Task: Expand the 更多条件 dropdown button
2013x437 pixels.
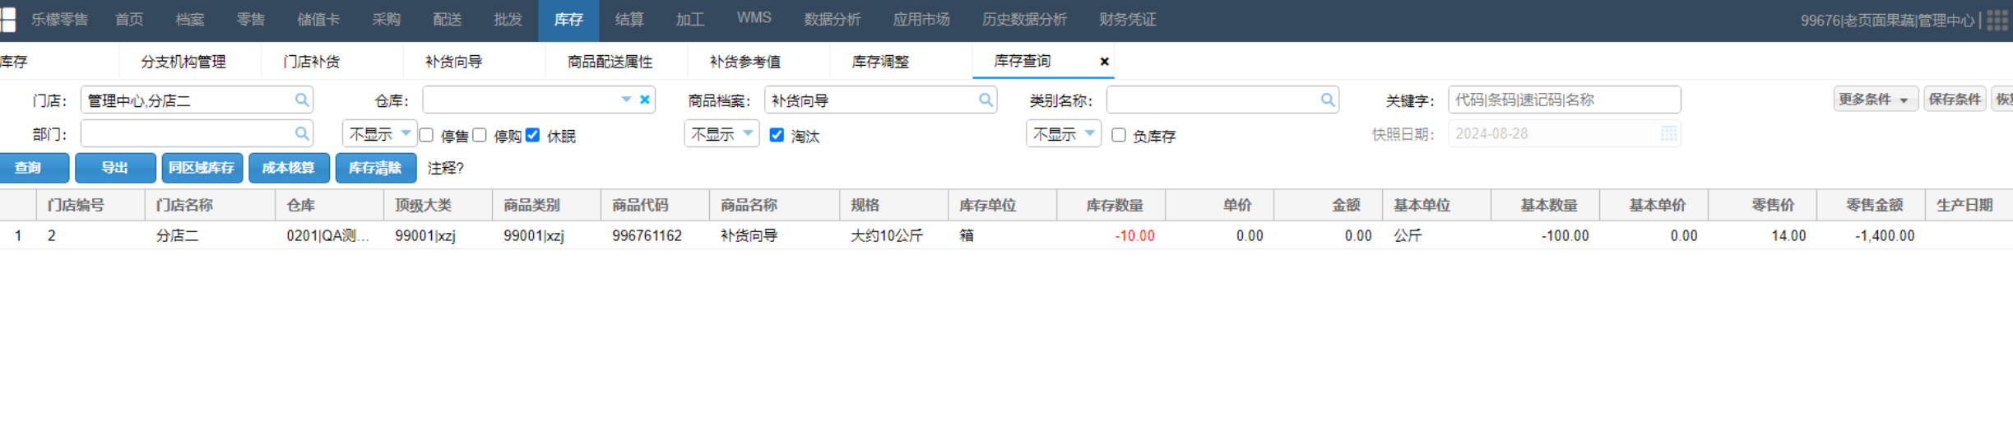Action: pos(1876,100)
